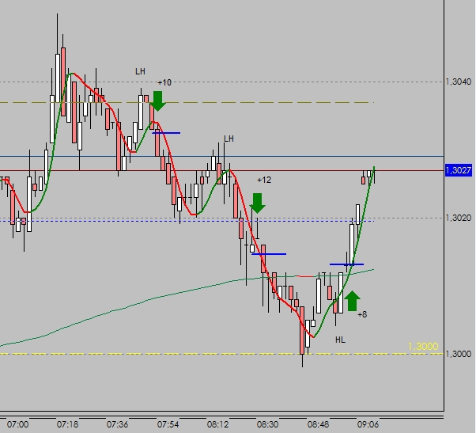The image size is (476, 433).
Task: Click the green down arrow below +12
Action: click(x=258, y=203)
